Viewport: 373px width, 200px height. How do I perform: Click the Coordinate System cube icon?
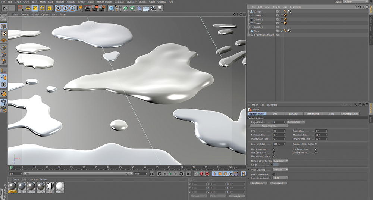80,8
